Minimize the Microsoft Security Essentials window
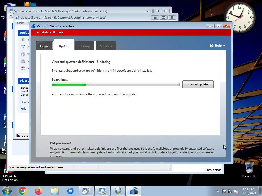The height and width of the screenshot is (196, 262). [x=210, y=26]
